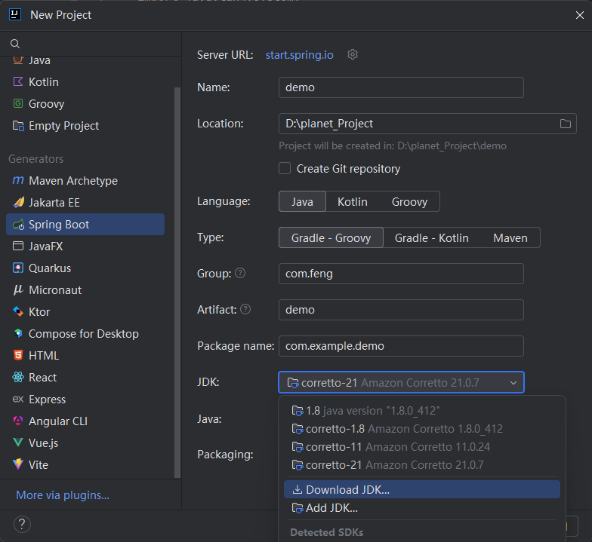Click the Vue.js icon
The image size is (592, 542).
click(x=18, y=442)
